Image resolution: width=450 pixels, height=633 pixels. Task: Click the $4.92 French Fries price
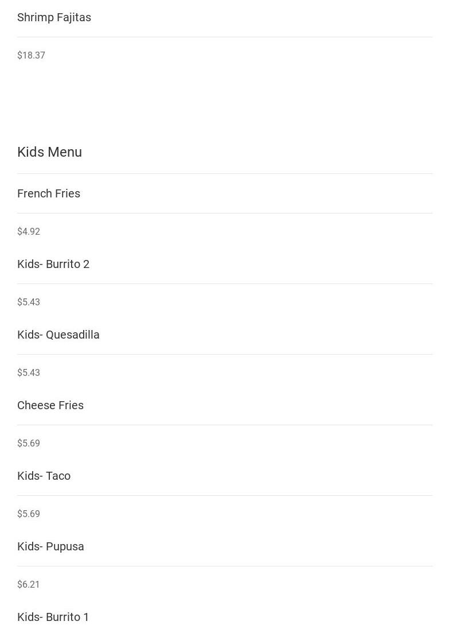pyautogui.click(x=29, y=231)
